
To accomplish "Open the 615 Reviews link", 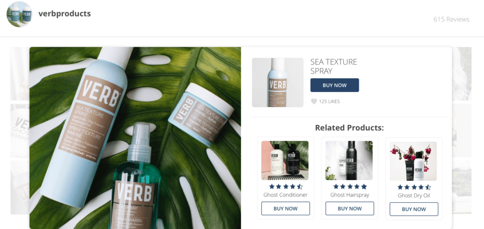I will click(451, 19).
